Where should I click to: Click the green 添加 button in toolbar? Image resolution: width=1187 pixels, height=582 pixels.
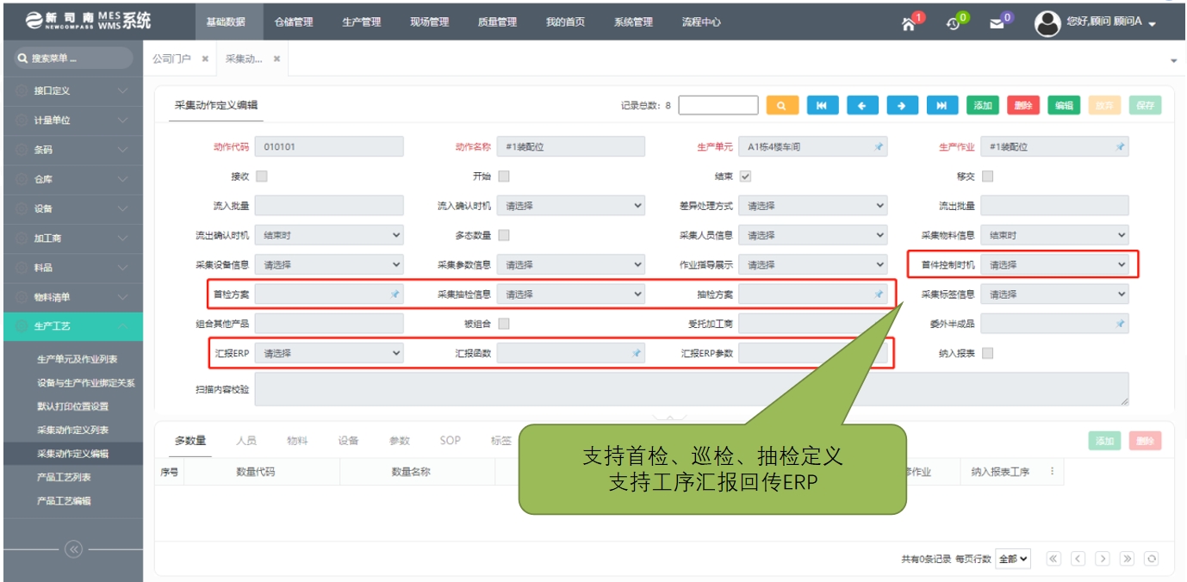(983, 105)
